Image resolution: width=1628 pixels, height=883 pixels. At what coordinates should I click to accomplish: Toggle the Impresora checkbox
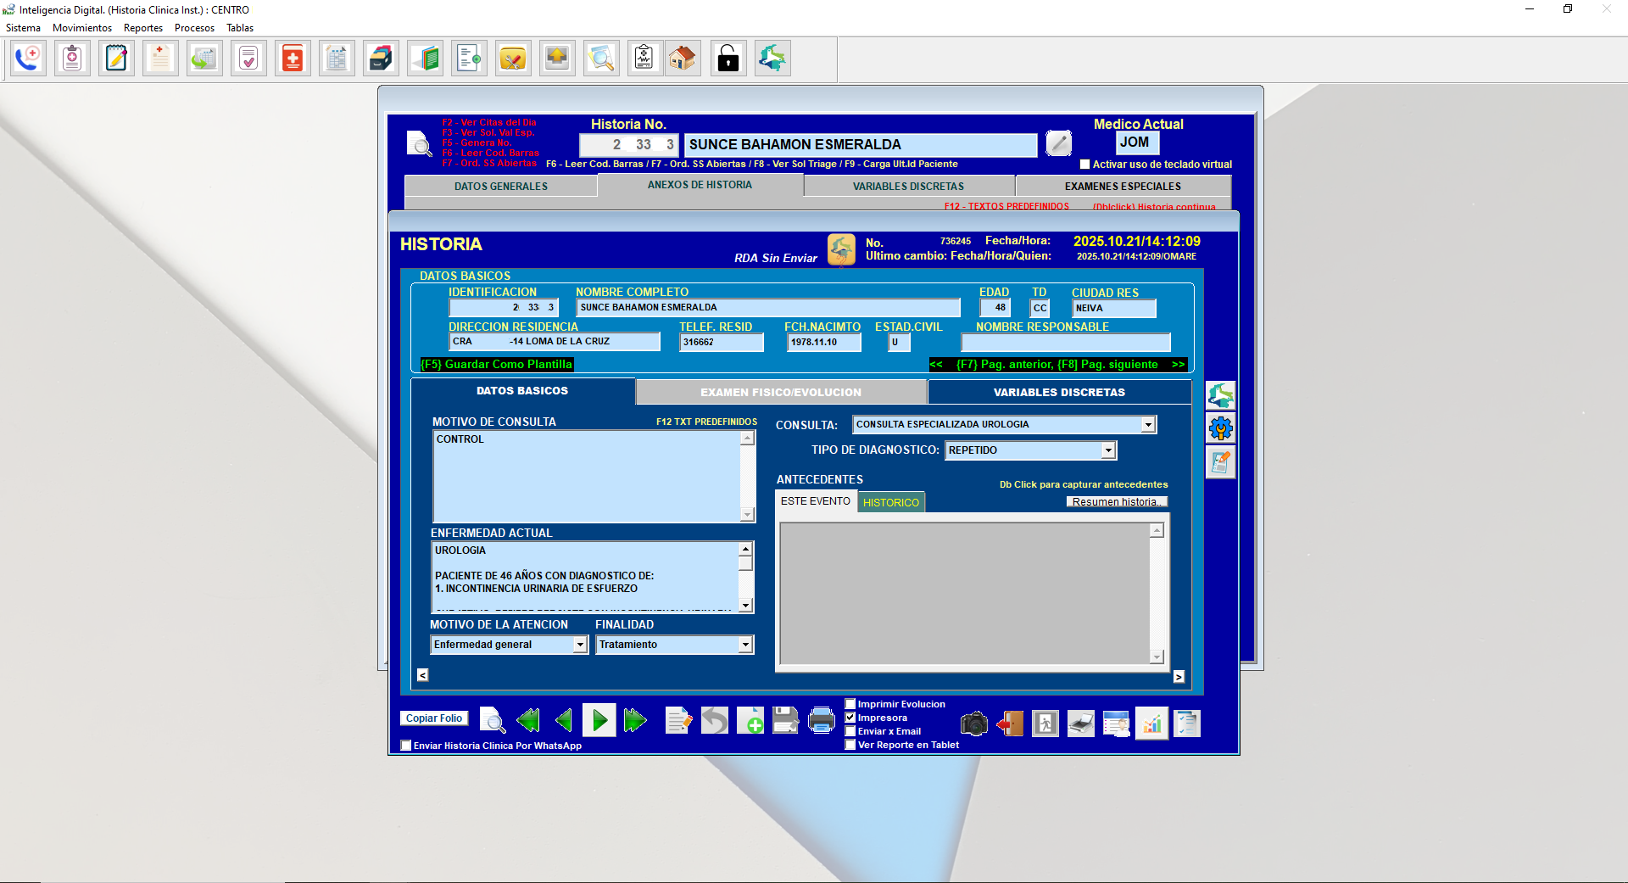point(850,718)
